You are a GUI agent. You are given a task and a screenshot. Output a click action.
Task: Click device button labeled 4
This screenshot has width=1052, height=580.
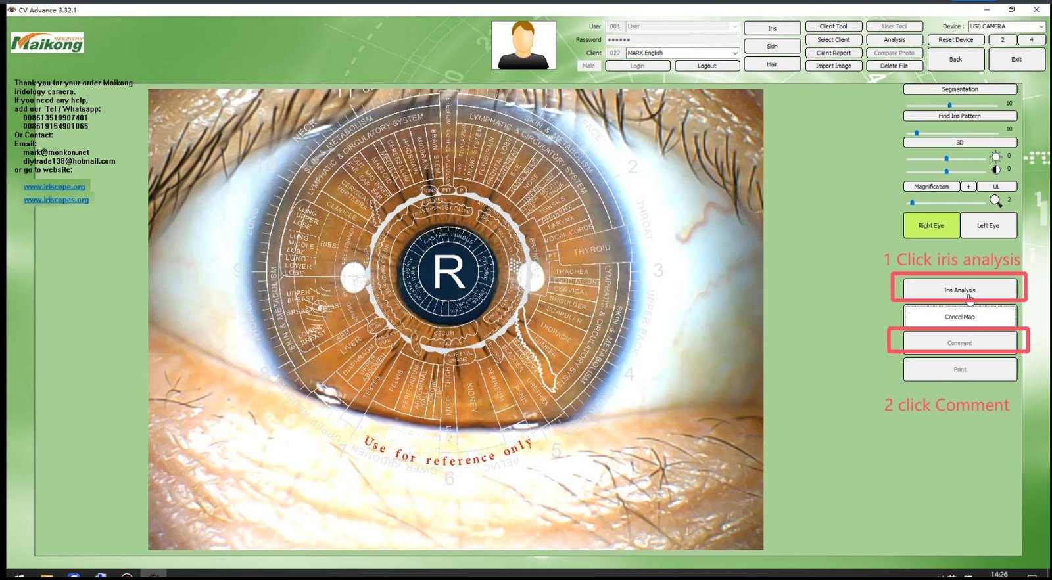pyautogui.click(x=1032, y=39)
